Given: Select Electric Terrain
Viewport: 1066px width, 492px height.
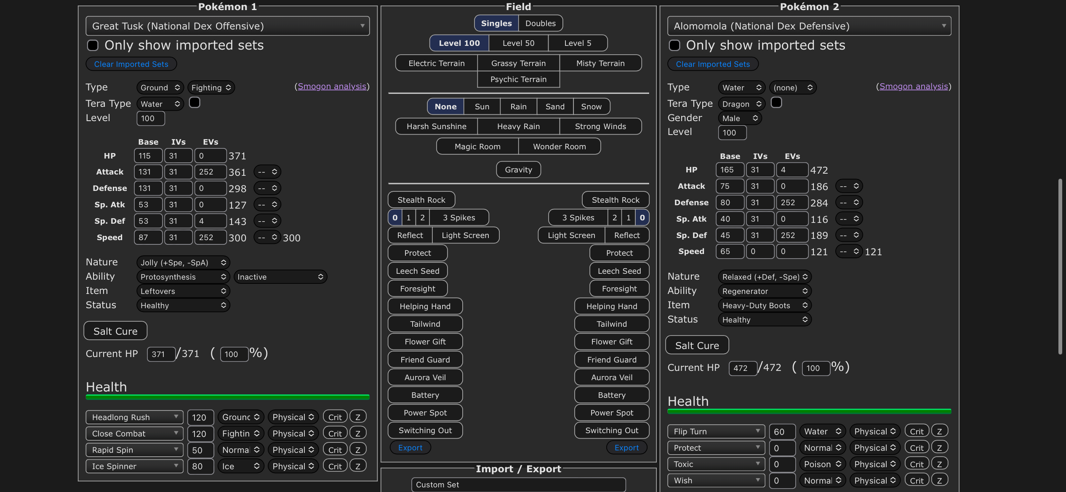Looking at the screenshot, I should click(437, 63).
